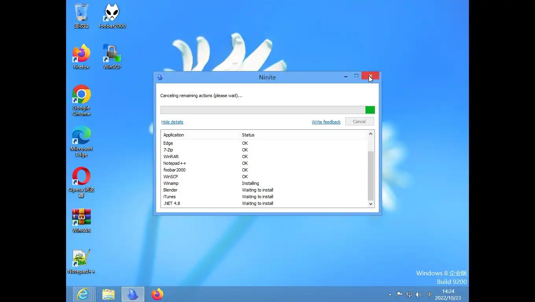Click the Write feedback link
The height and width of the screenshot is (302, 535).
click(326, 122)
